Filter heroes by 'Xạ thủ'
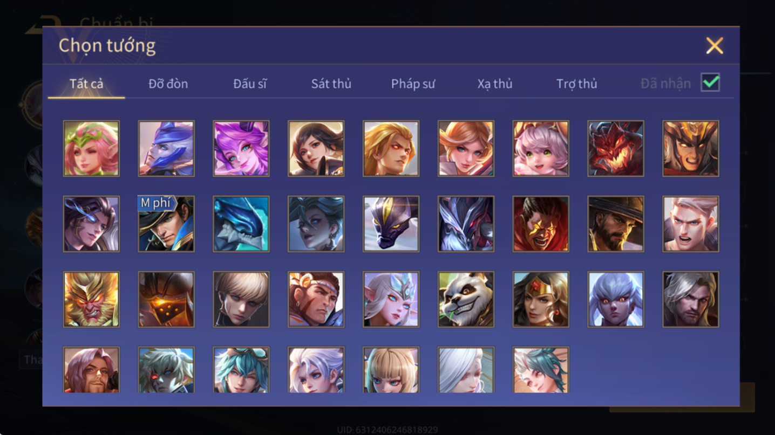The width and height of the screenshot is (775, 435). [x=495, y=84]
